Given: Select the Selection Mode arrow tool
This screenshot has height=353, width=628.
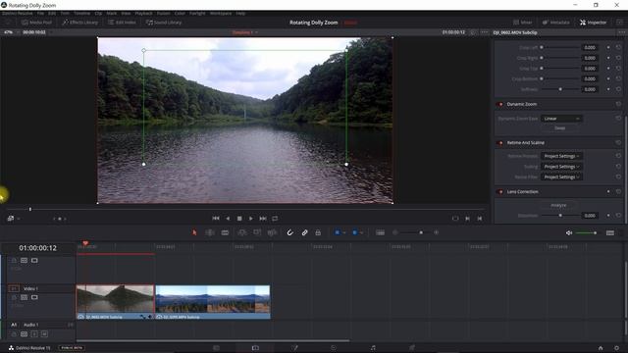Looking at the screenshot, I should [194, 232].
